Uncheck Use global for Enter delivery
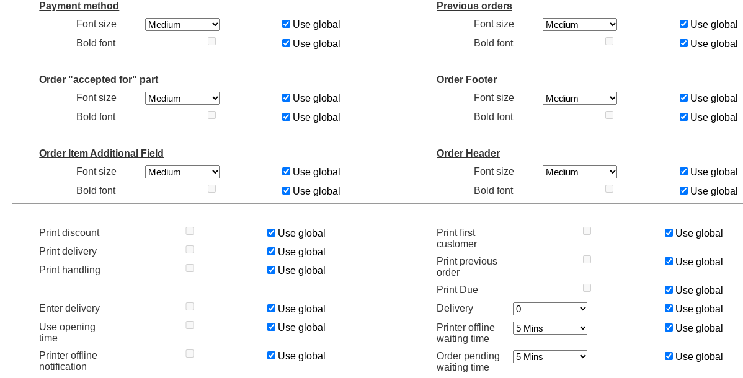Viewport: 743px width, 378px height. point(271,309)
